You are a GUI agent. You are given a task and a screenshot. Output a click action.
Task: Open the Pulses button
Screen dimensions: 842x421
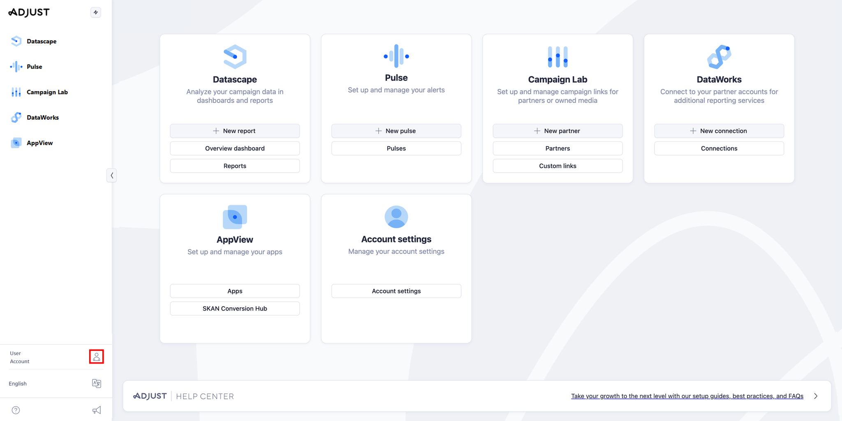(396, 149)
